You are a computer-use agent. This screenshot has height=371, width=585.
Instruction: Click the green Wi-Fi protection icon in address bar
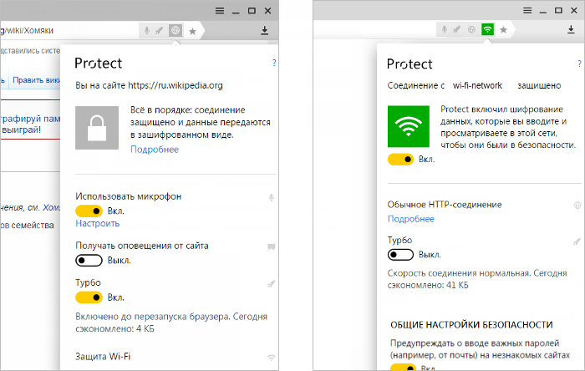click(x=487, y=29)
